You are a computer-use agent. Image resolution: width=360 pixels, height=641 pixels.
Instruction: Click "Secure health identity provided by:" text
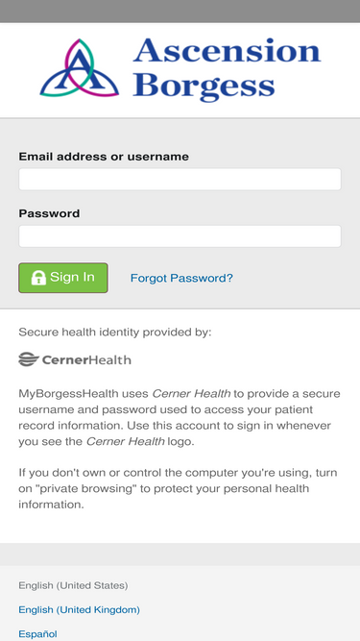click(x=115, y=332)
